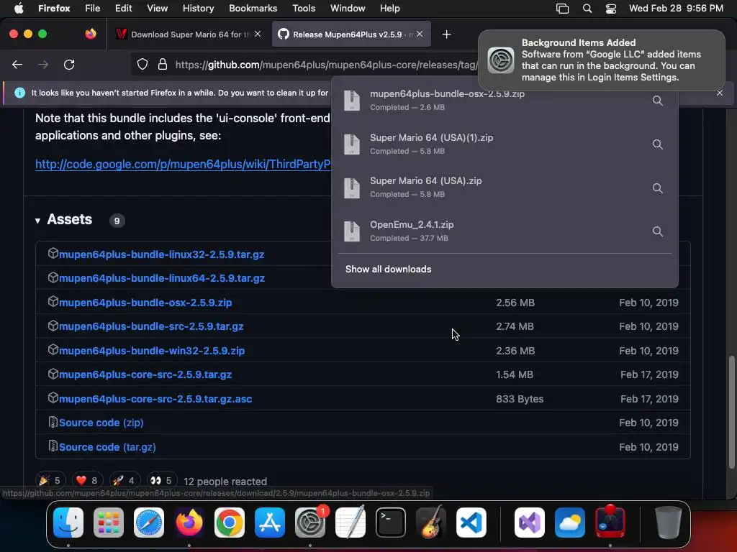737x552 pixels.
Task: Click the page vertical scrollbar thumb
Action: point(731,412)
